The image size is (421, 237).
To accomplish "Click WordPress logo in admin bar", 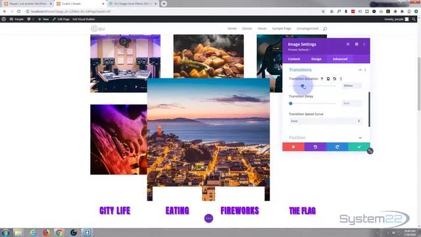I will click(4, 19).
